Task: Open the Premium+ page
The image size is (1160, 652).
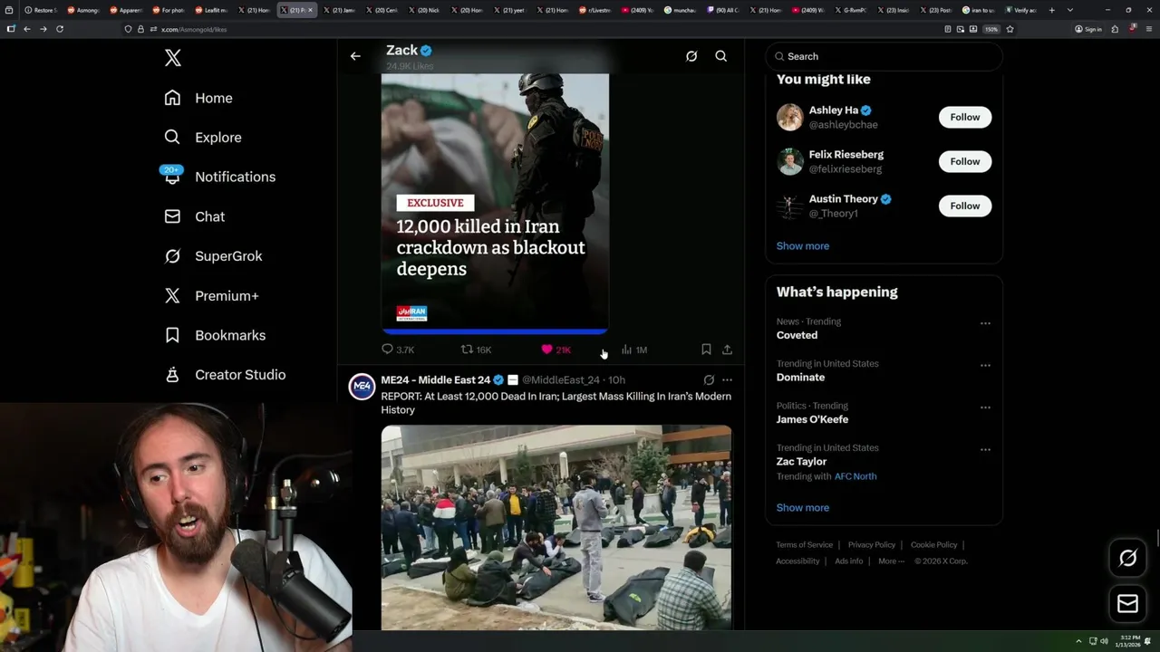Action: 212,295
